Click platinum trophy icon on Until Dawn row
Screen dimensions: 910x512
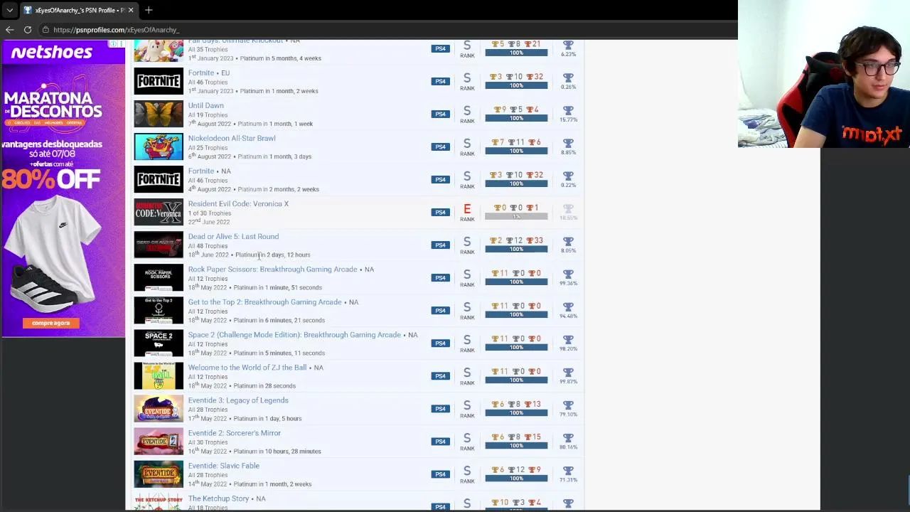pyautogui.click(x=568, y=110)
